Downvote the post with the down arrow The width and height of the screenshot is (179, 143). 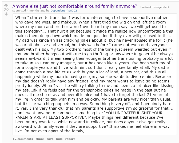(6, 14)
